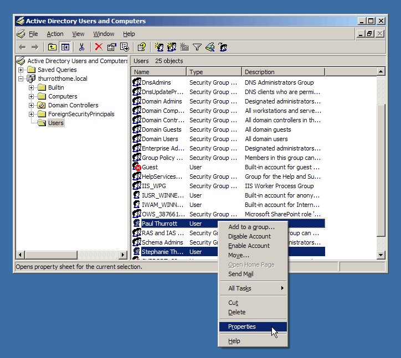Click the Paul Thurrott user icon
The image size is (401, 358).
tap(137, 224)
